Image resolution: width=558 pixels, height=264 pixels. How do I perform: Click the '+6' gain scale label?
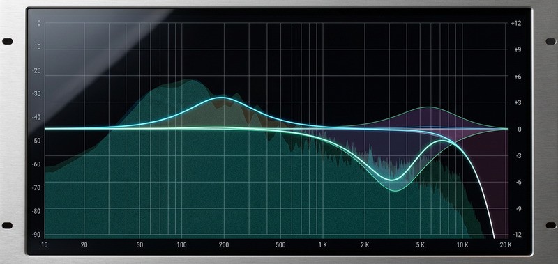[517, 77]
